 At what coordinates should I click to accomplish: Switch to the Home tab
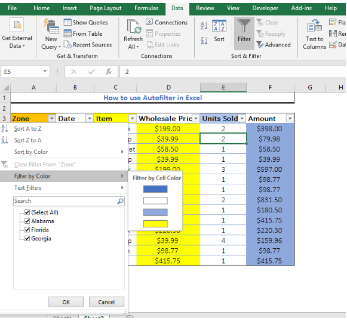(42, 8)
